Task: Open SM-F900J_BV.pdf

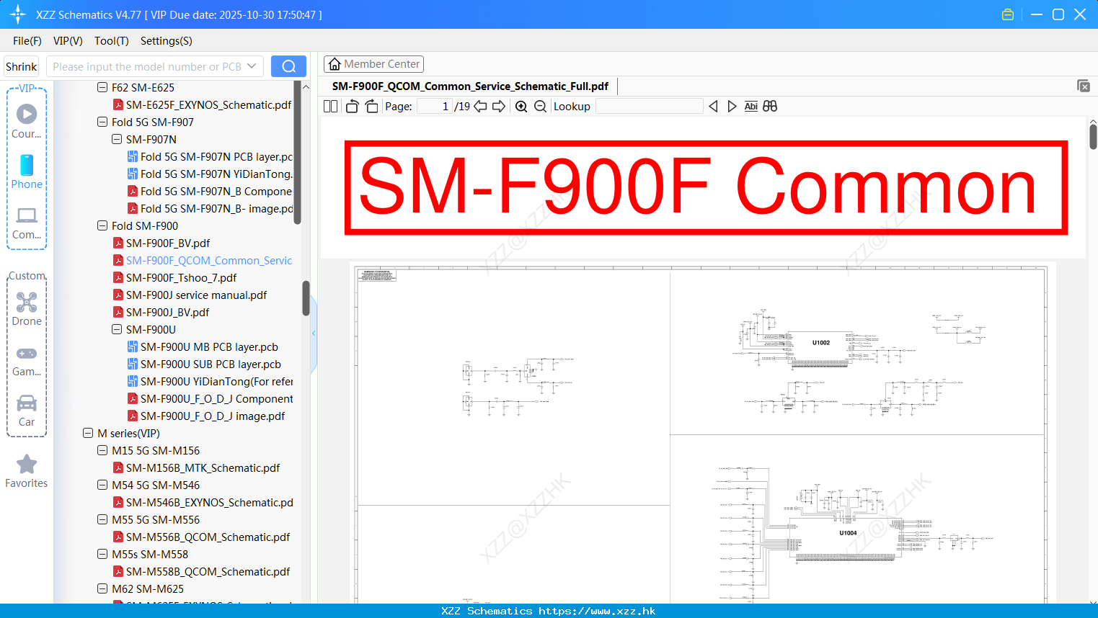Action: (x=167, y=313)
